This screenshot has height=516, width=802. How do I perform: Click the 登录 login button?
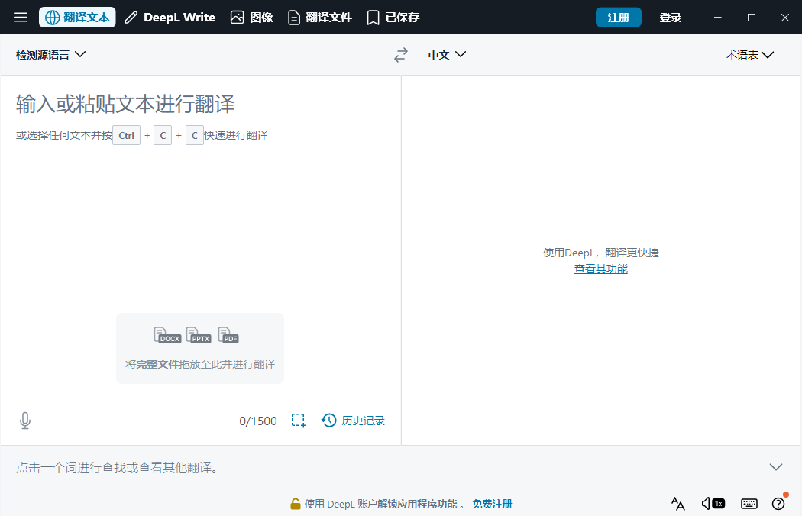[x=670, y=18]
